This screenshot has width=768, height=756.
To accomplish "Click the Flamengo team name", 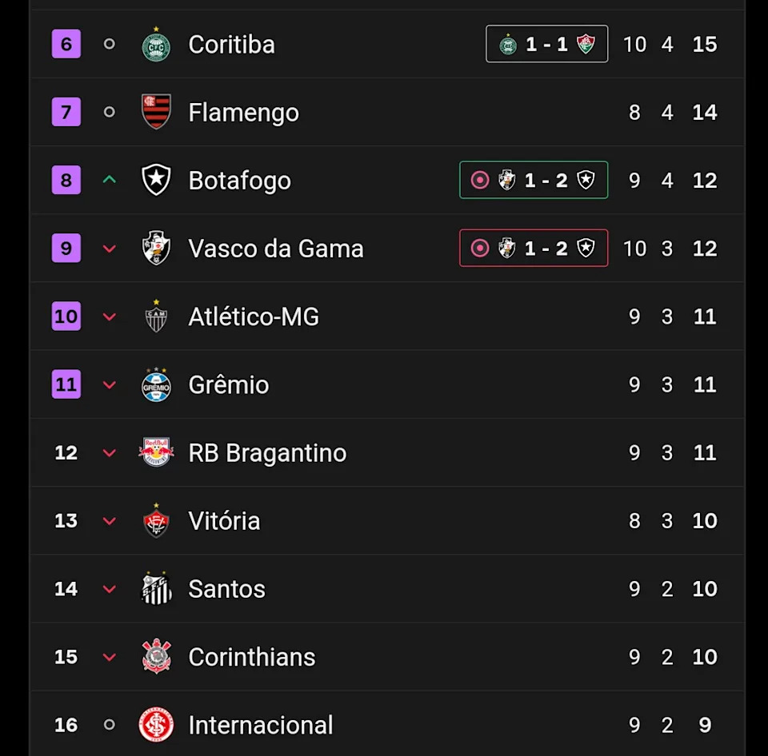I will [x=243, y=113].
